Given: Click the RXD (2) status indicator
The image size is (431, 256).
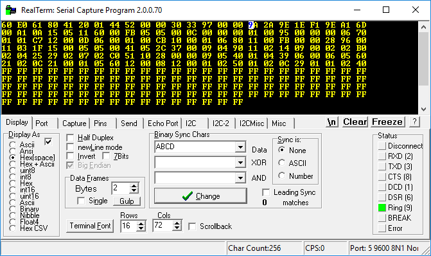Looking at the screenshot, I should click(382, 156).
